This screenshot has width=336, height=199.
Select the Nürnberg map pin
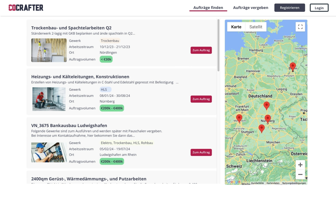pos(268,119)
